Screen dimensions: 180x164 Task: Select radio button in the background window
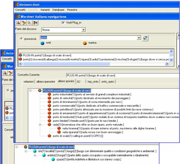point(8,90)
